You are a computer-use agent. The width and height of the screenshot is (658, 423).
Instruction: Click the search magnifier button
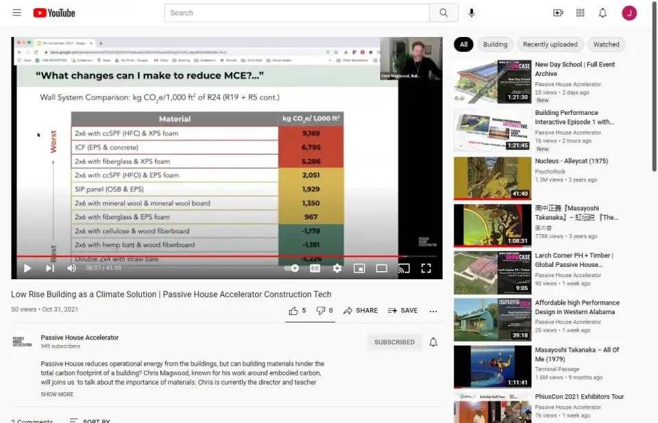click(443, 13)
